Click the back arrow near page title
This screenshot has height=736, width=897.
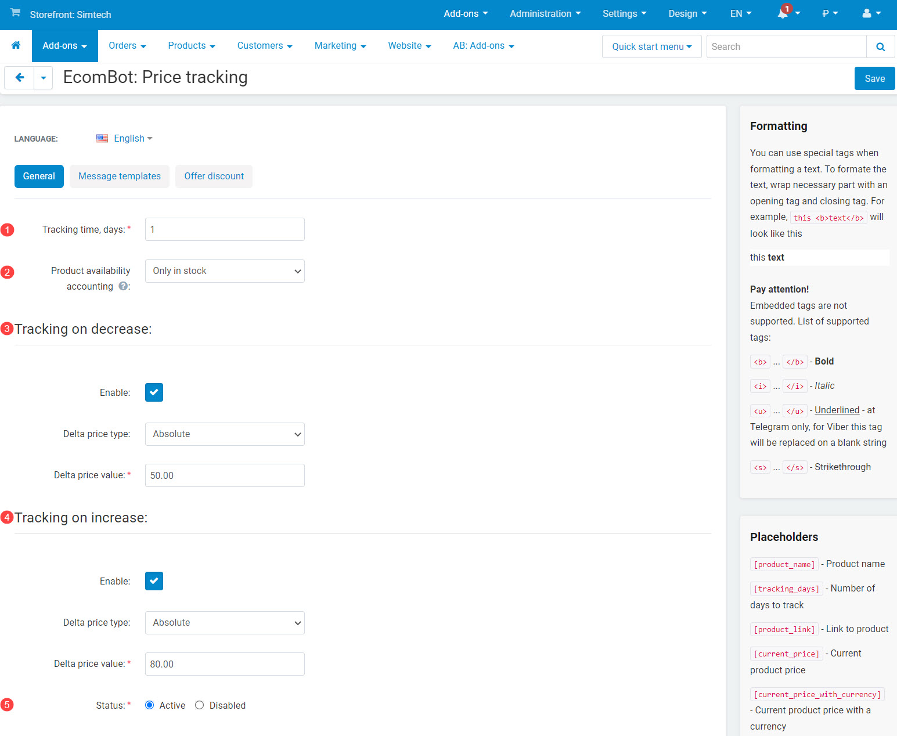coord(19,77)
